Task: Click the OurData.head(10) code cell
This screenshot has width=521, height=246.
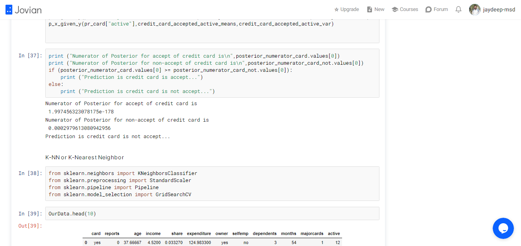Action: (x=212, y=213)
